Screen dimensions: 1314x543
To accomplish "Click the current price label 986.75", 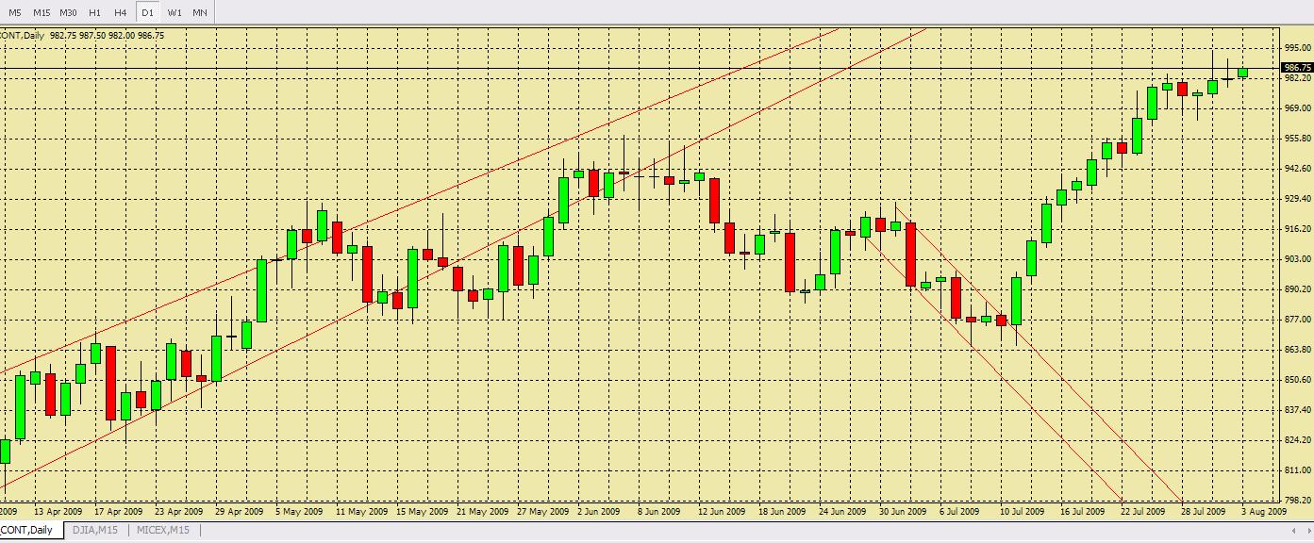I will pyautogui.click(x=1297, y=68).
